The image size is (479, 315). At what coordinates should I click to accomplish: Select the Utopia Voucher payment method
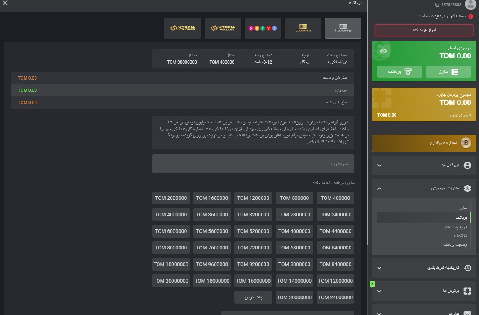[x=182, y=28]
